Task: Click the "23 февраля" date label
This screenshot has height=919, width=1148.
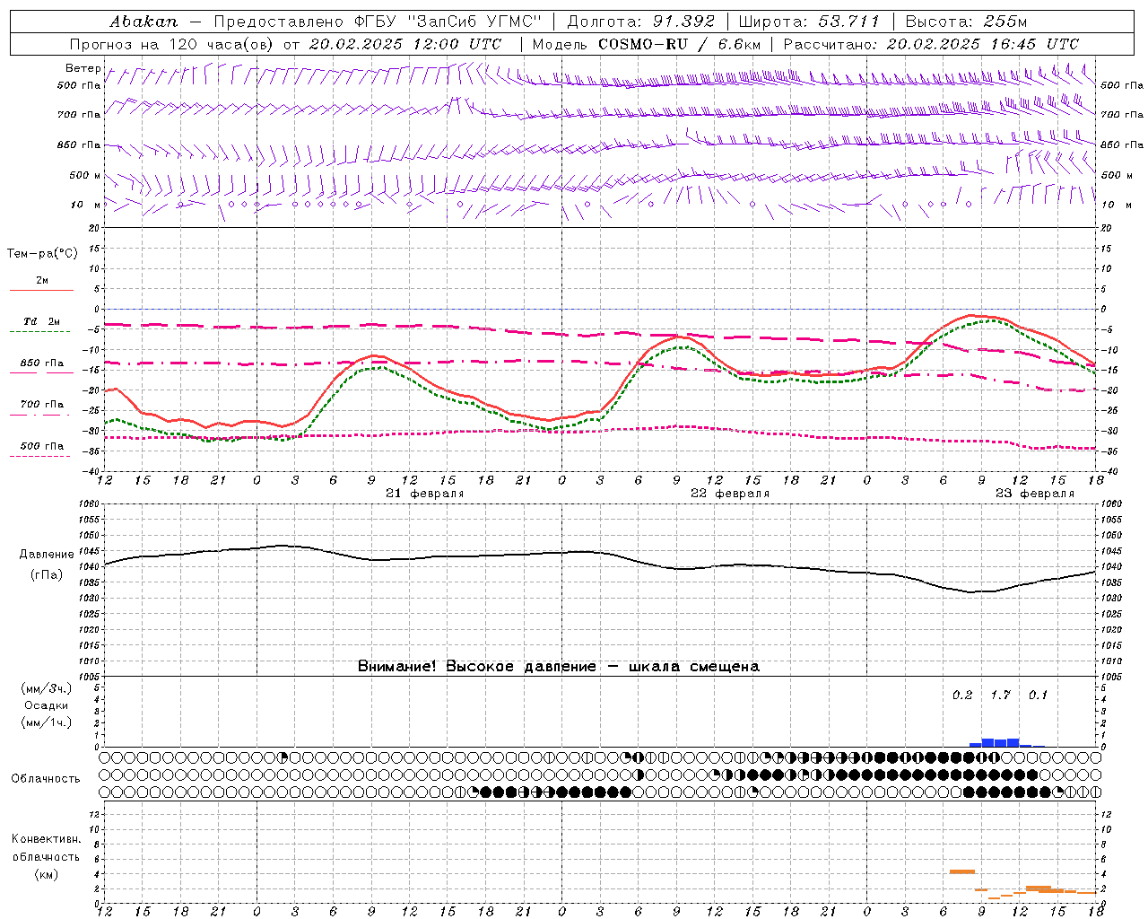Action: 1035,494
